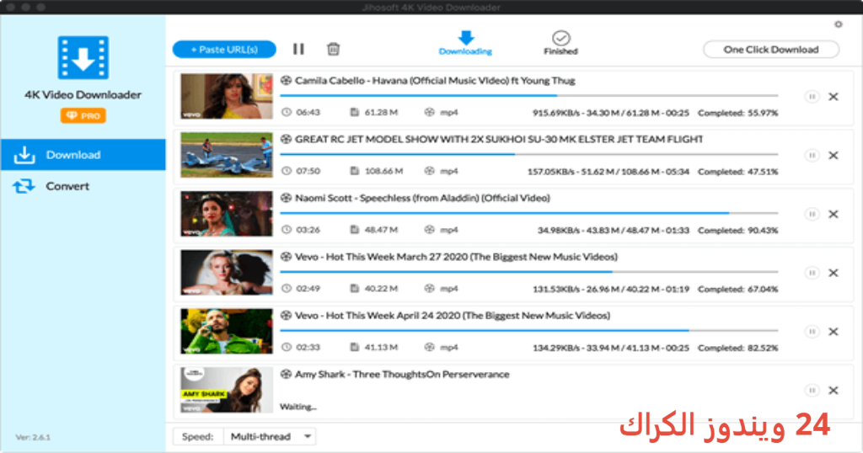Click the Amy Shark video thumbnail

click(x=226, y=391)
